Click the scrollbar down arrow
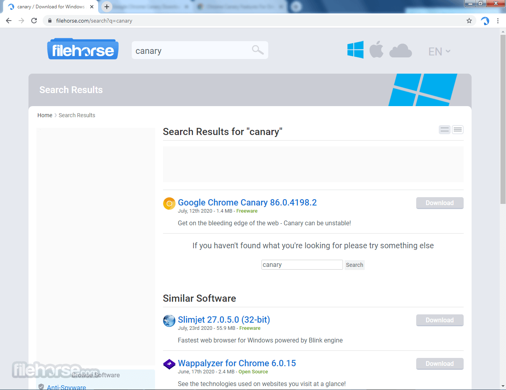Viewport: 506px width, 390px height. (503, 386)
